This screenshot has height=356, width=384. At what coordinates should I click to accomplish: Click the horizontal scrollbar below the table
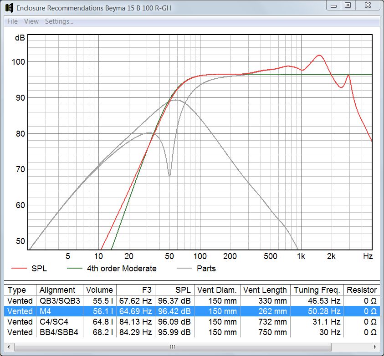(172, 346)
